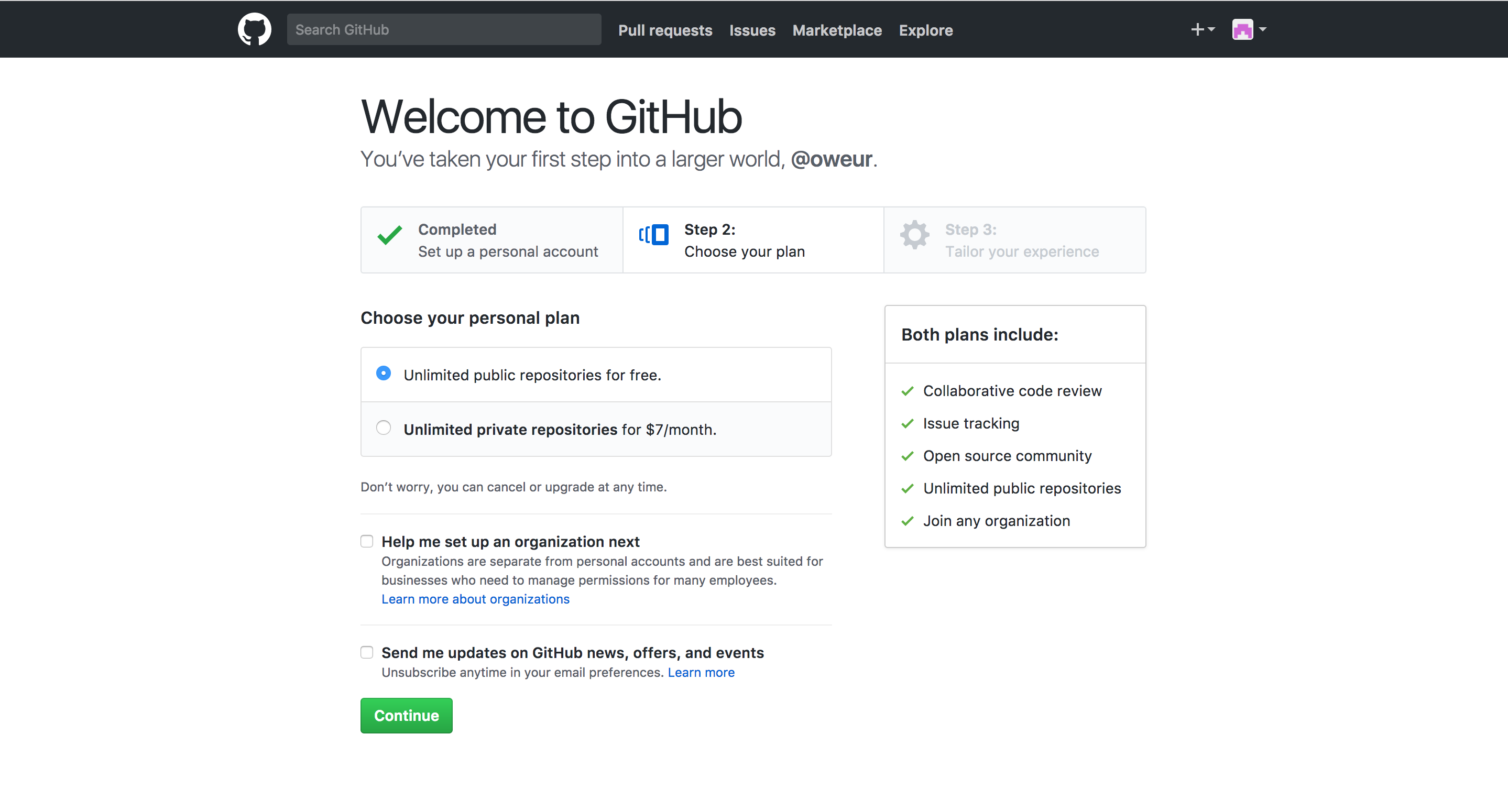1508x789 pixels.
Task: Click 'Join any organization' feature text
Action: [x=997, y=521]
